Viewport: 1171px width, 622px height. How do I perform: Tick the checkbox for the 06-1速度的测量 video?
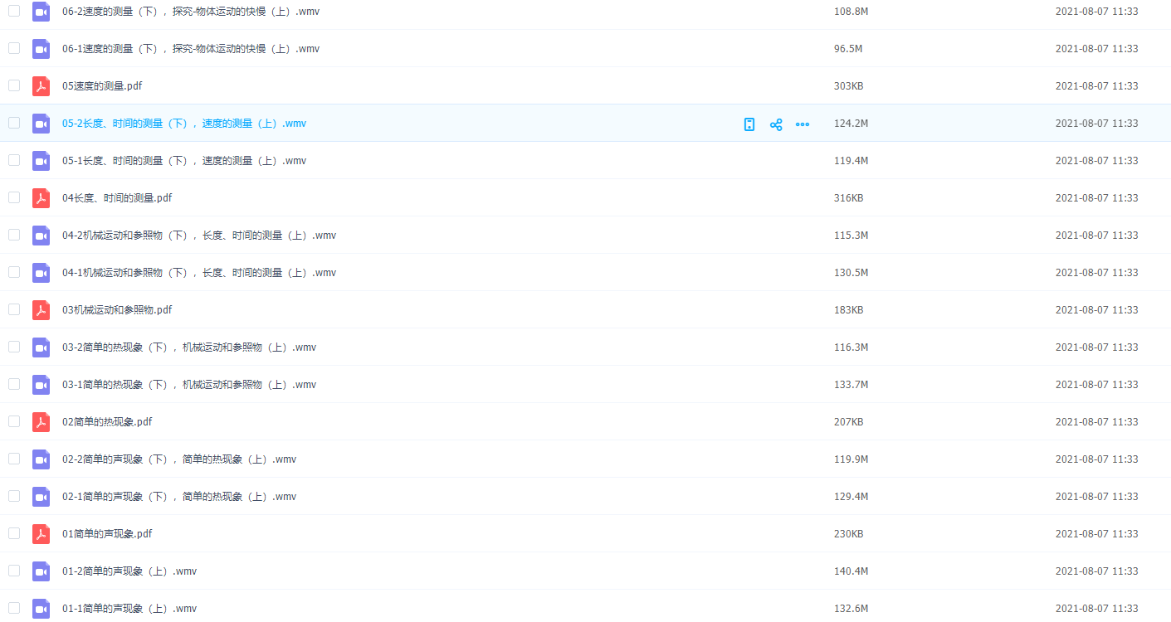point(14,48)
